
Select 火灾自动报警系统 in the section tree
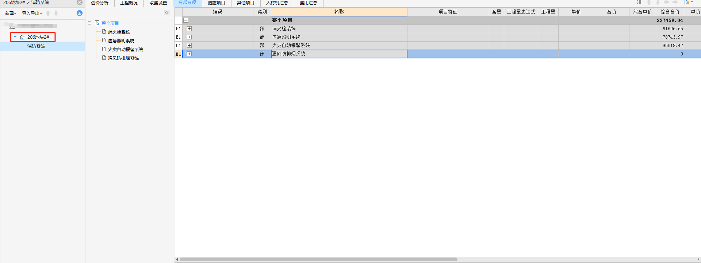(x=126, y=50)
